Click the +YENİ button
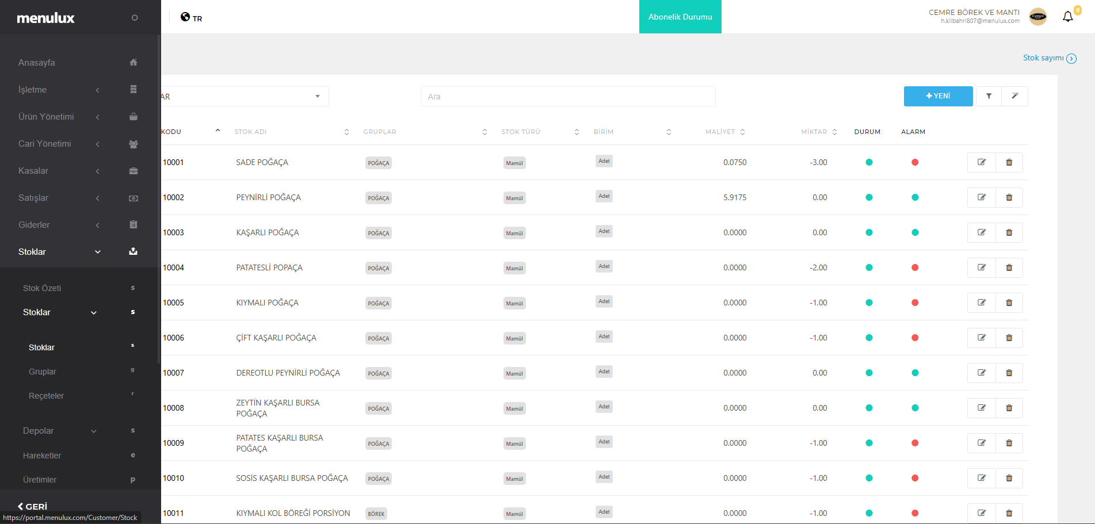The width and height of the screenshot is (1095, 524). 938,96
